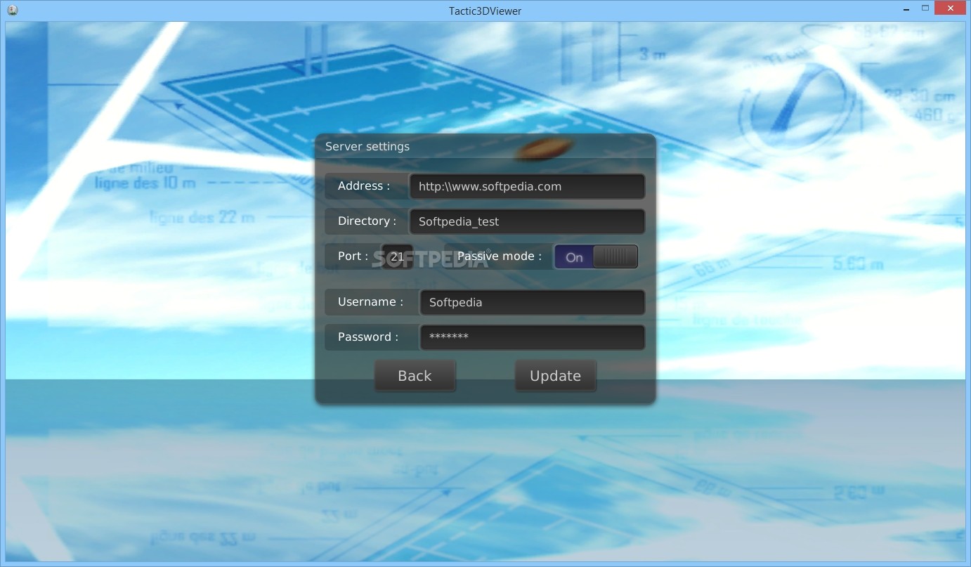Toggle the Passive mode switch
971x567 pixels.
click(597, 256)
